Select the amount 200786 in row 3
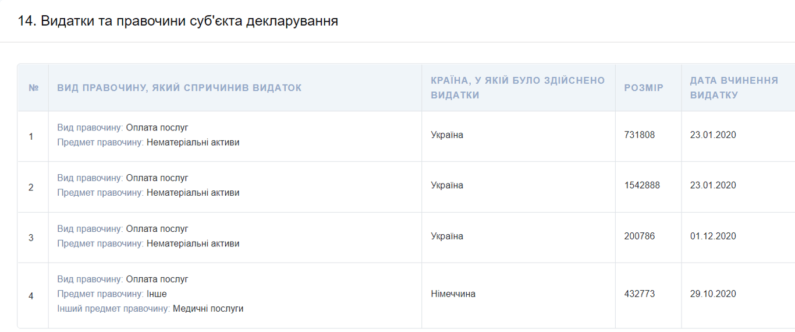 click(639, 236)
